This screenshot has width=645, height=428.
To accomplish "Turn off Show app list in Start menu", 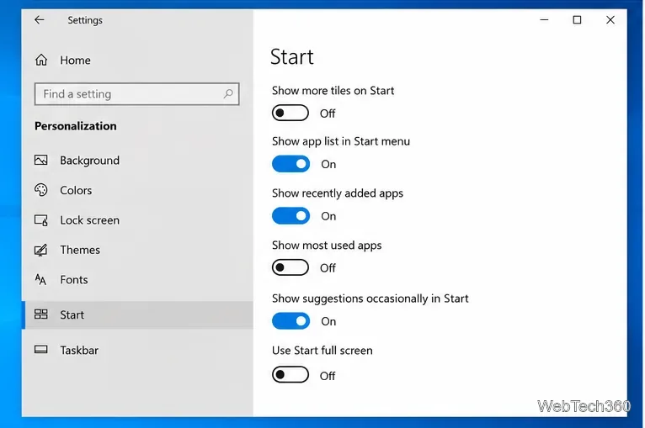I will pos(291,164).
